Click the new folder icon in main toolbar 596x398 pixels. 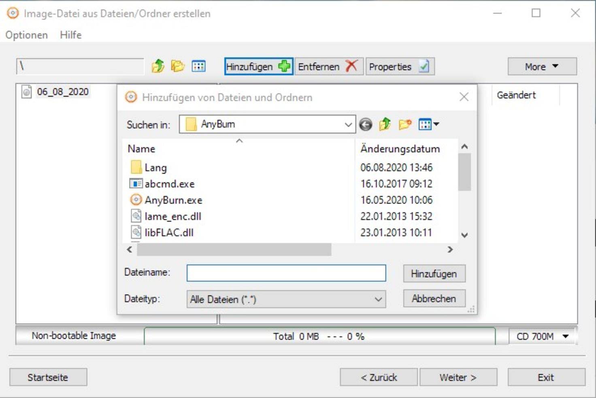tap(177, 66)
